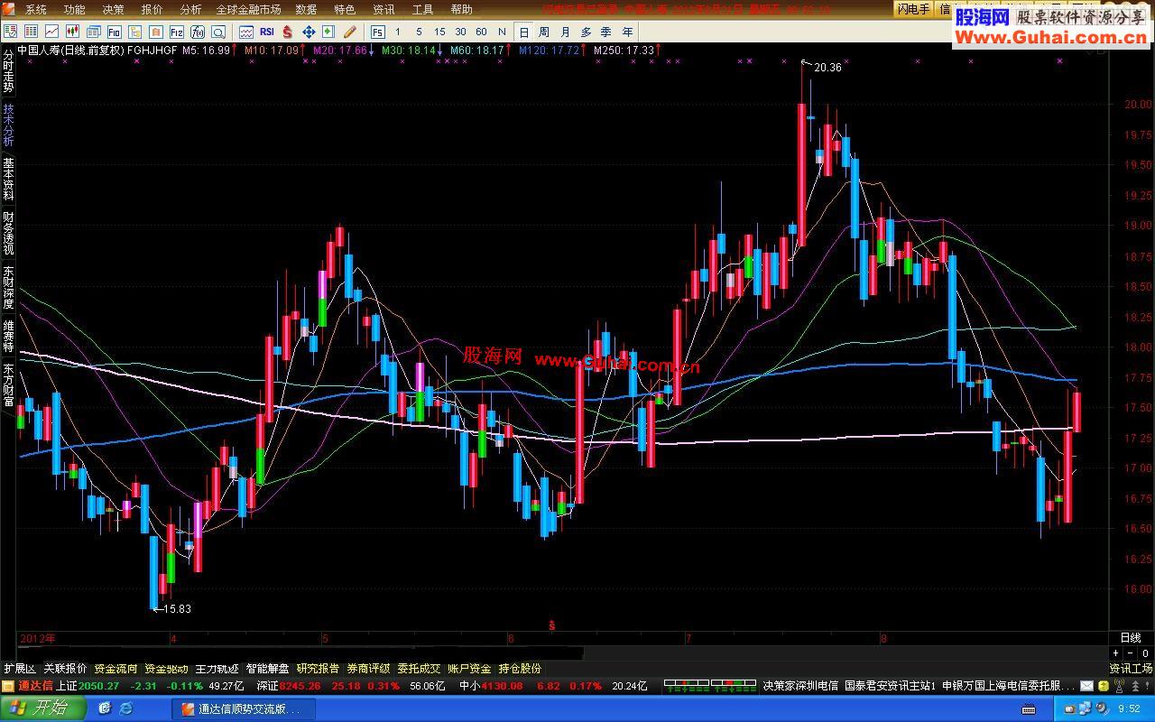Open the 功能 menu
Screen dimensions: 1155x722
(74, 10)
